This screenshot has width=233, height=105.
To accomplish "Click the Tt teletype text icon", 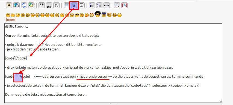I will point(56,5).
